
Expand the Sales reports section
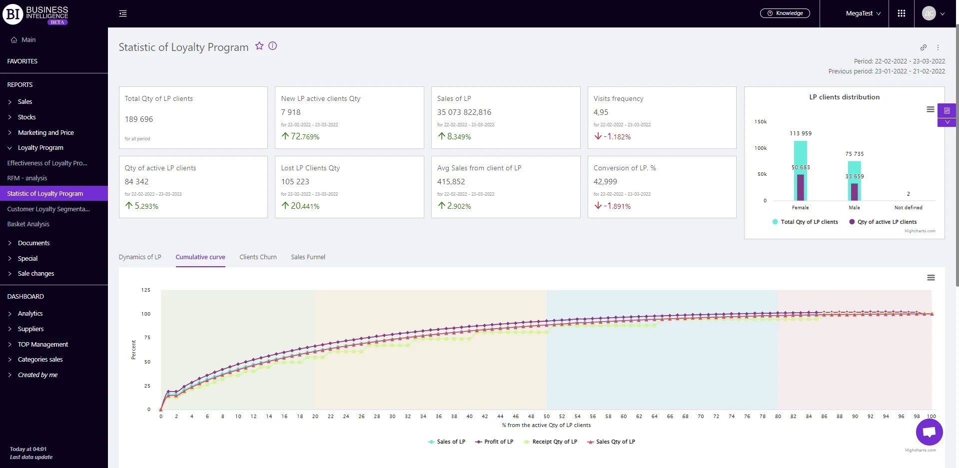pyautogui.click(x=24, y=102)
